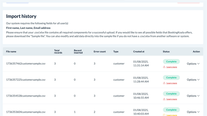This screenshot has height=116, width=207.
Task: Click Learn more for the 10:46:55 AM import
Action: [172, 99]
